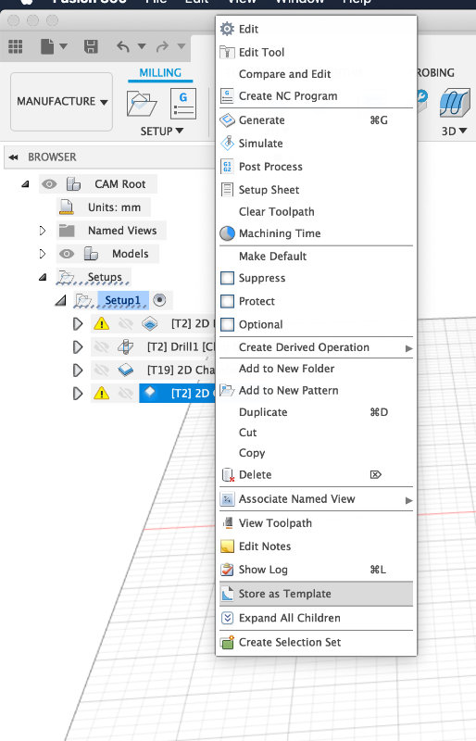The image size is (476, 741).
Task: Toggle the Suppress checkbox
Action: [228, 278]
